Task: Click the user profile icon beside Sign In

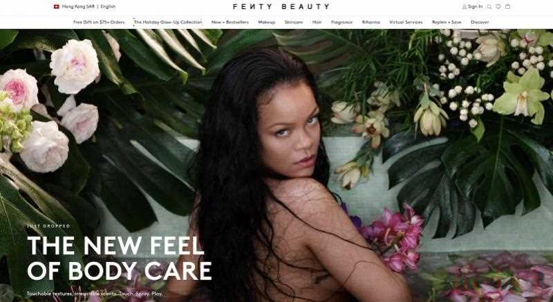Action: click(464, 7)
